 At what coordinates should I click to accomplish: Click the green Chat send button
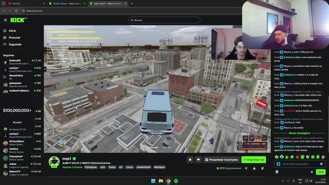(321, 172)
